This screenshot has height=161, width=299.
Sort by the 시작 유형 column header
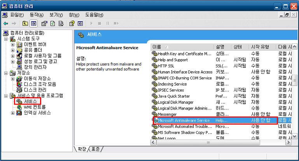point(262,47)
